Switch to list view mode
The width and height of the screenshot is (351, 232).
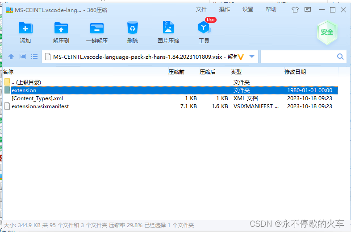click(x=34, y=57)
